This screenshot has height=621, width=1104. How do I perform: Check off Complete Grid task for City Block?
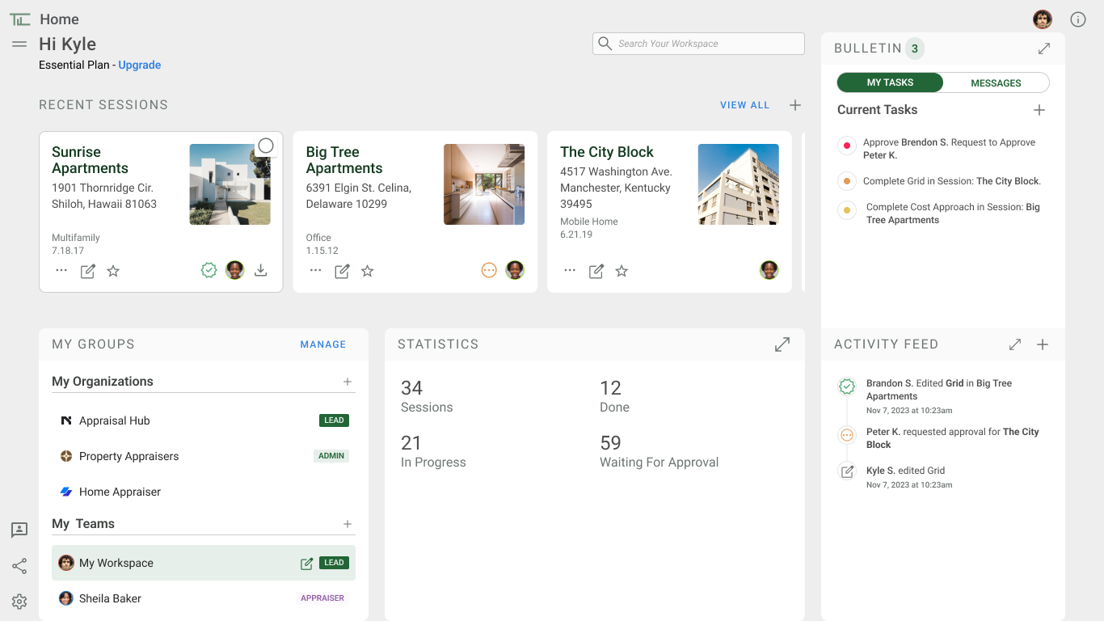tap(847, 181)
